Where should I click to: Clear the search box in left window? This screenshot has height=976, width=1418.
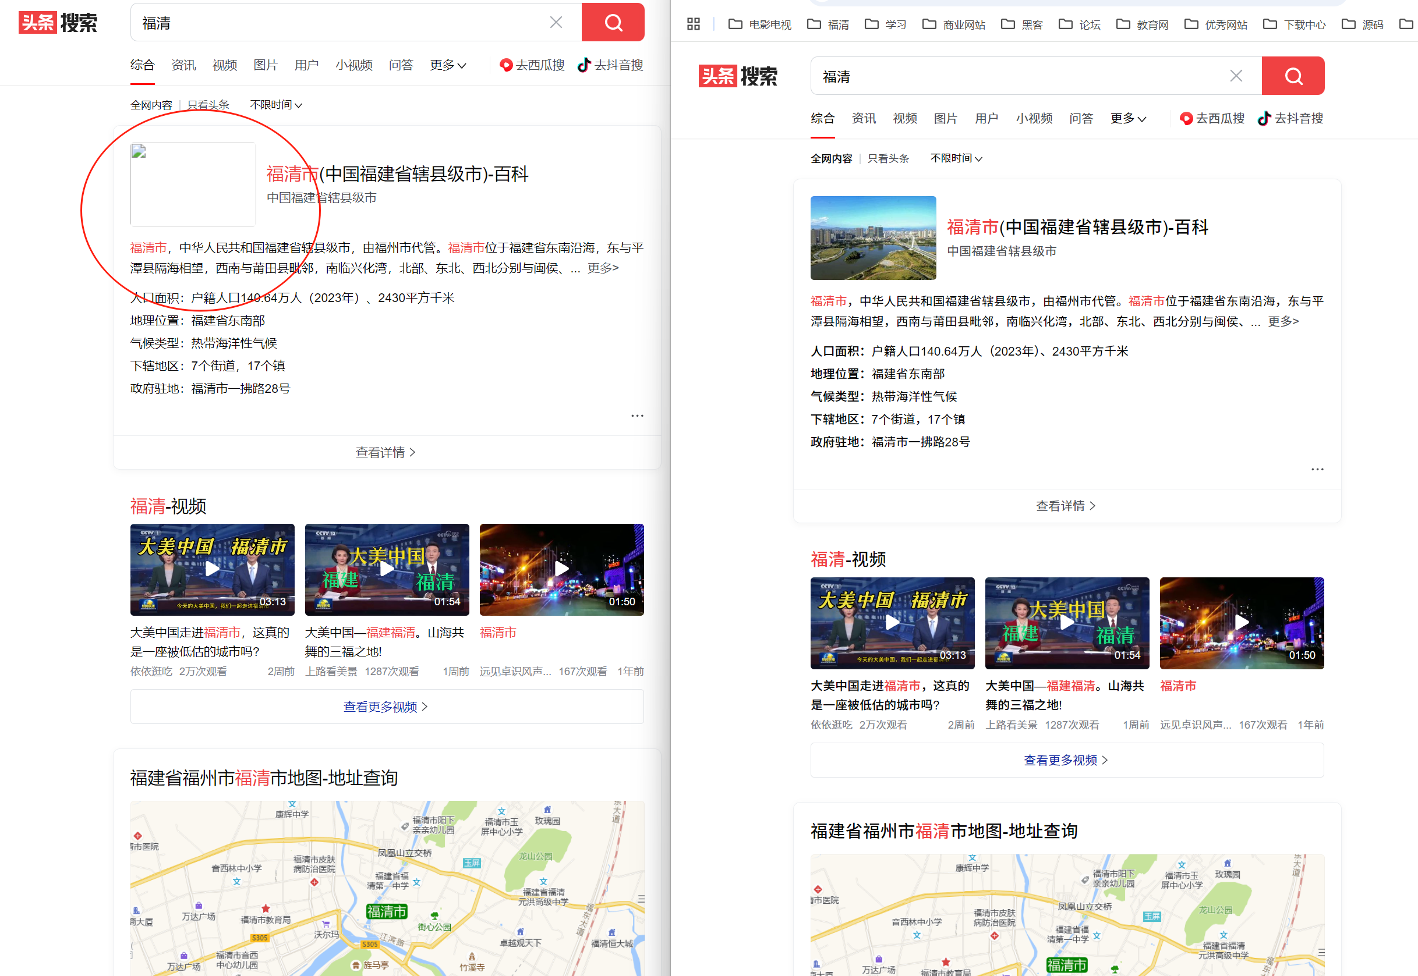[x=556, y=23]
